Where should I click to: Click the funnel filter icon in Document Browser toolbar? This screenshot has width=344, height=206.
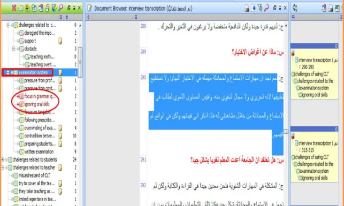260,9
